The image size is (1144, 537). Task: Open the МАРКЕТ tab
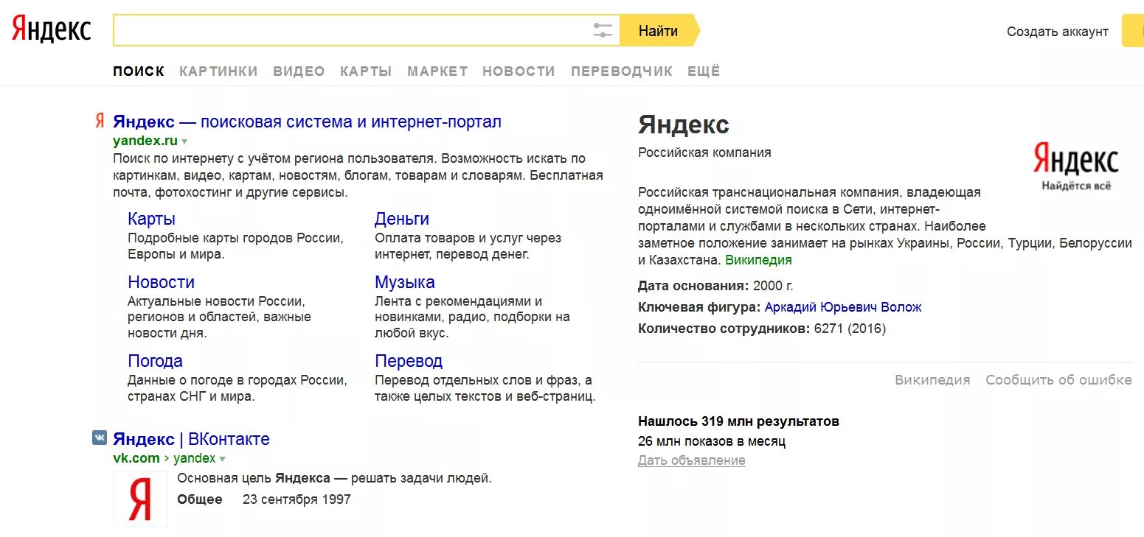[x=437, y=71]
